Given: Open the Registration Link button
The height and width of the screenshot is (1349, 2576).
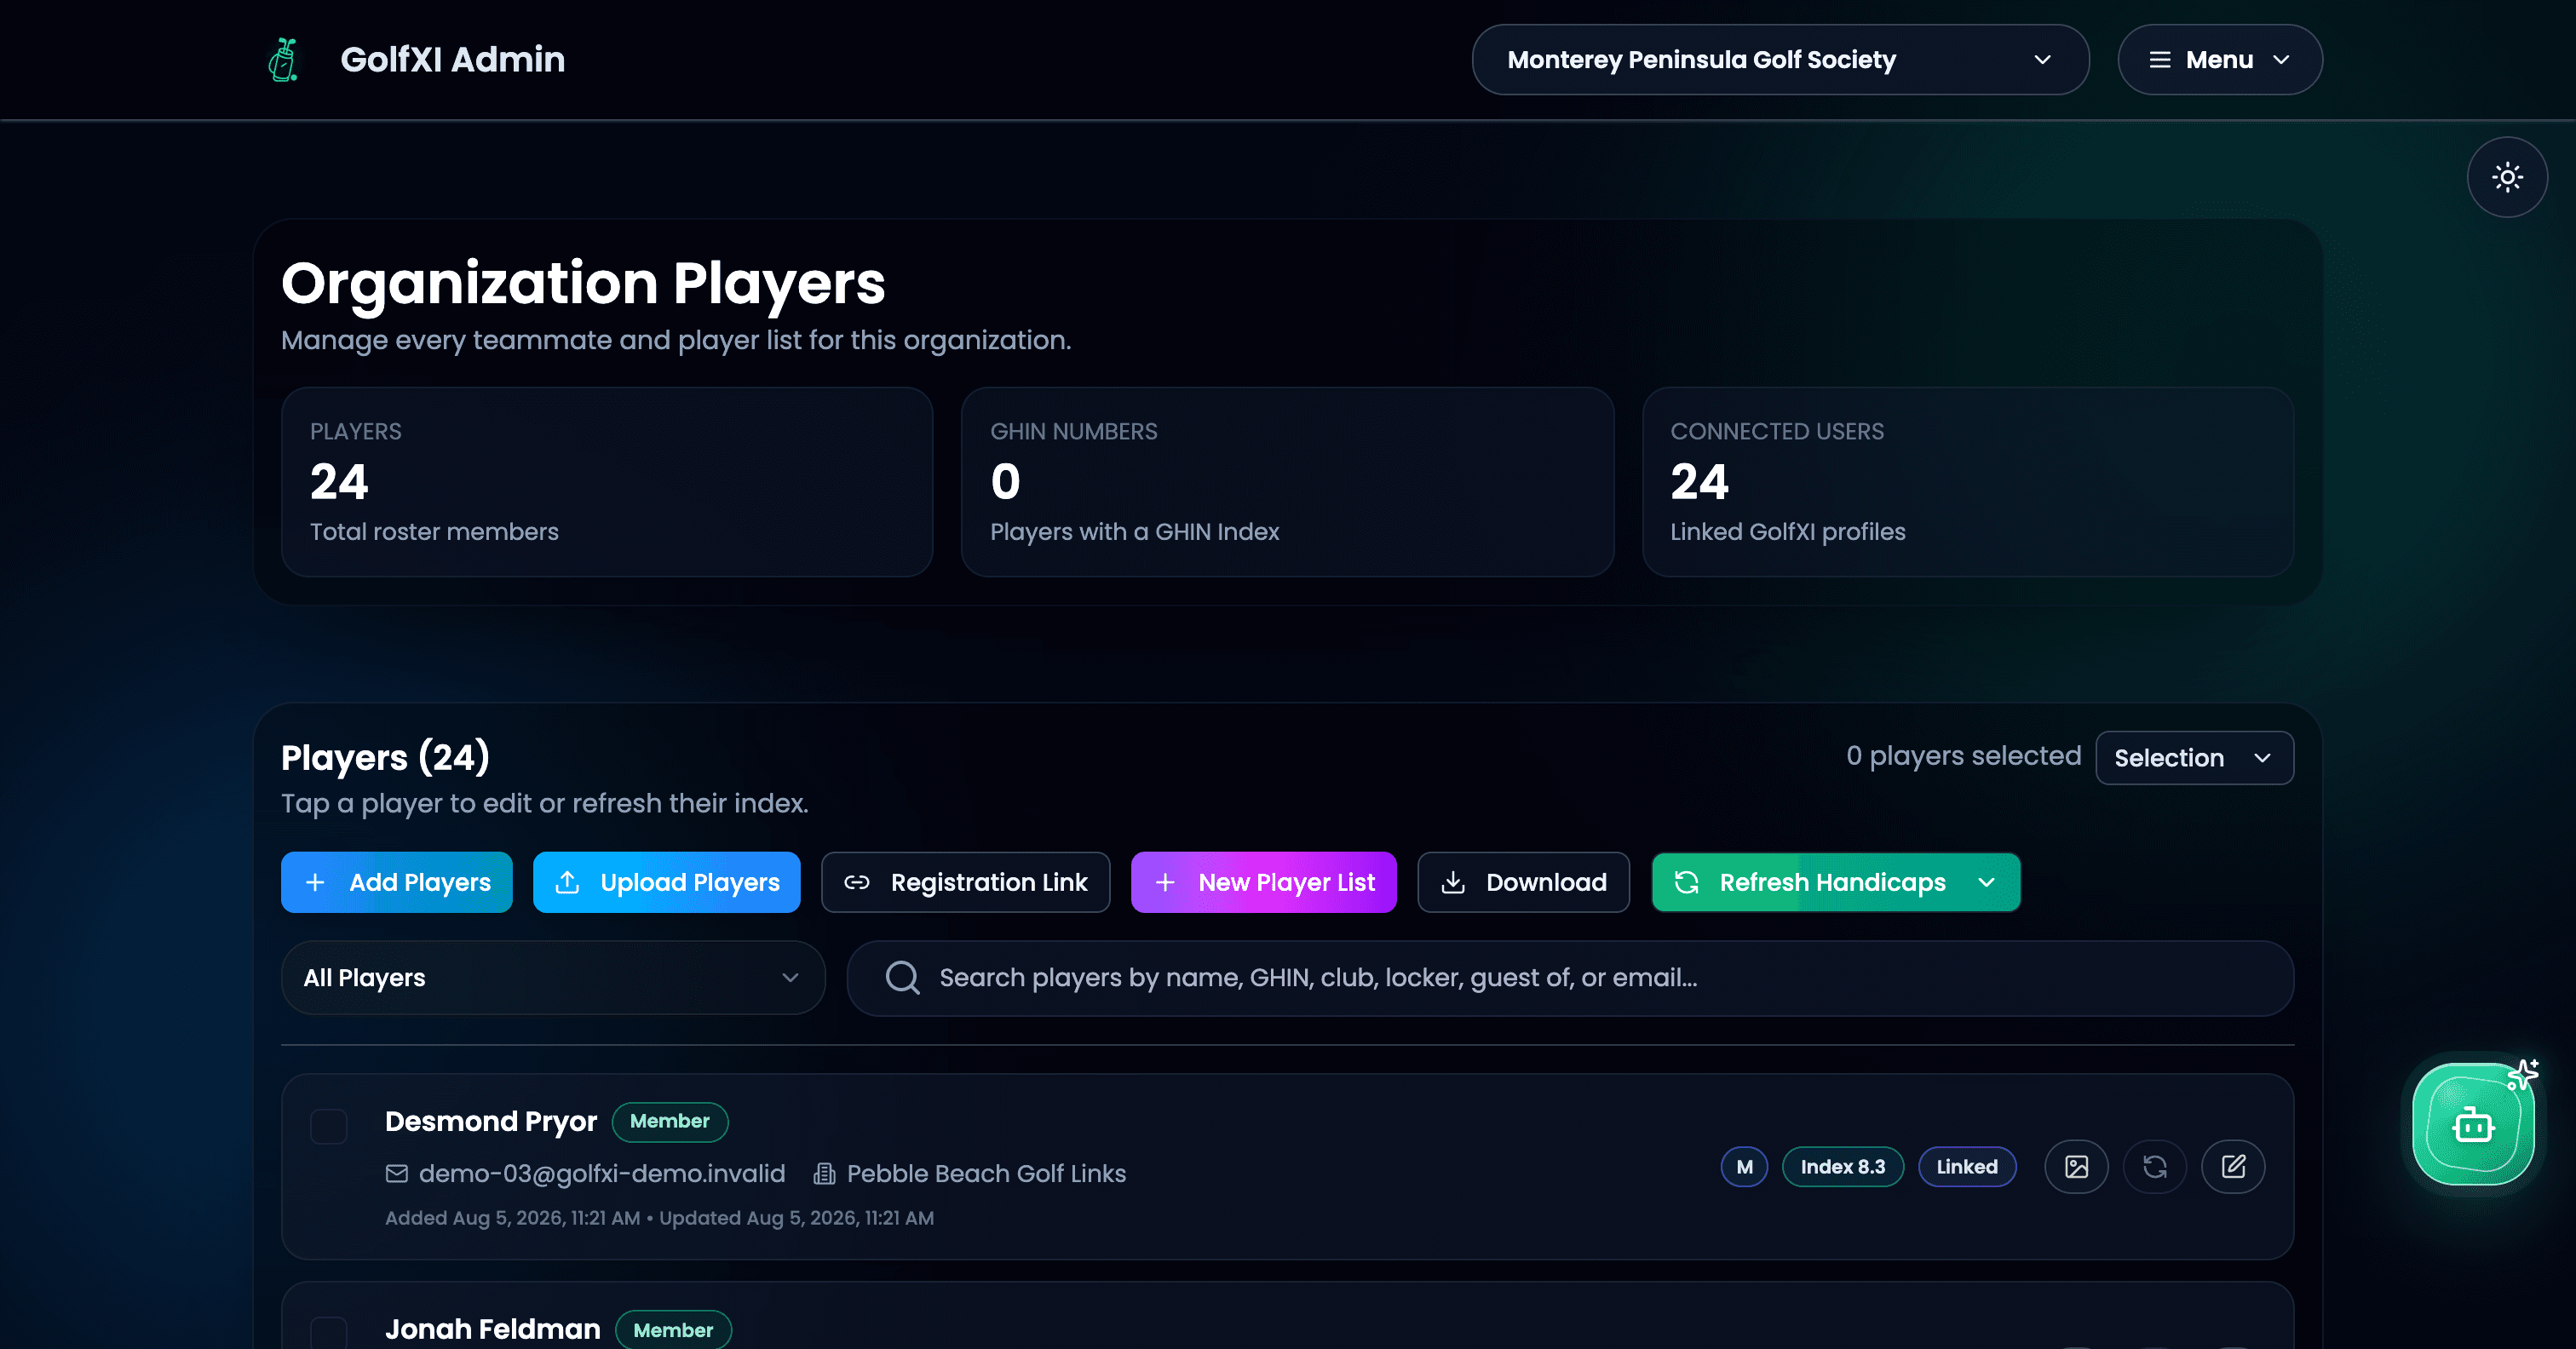Looking at the screenshot, I should (x=966, y=883).
